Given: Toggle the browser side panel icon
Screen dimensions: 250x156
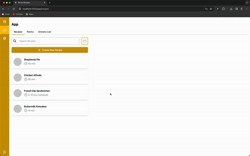Looking at the screenshot, I should pyautogui.click(x=236, y=9).
